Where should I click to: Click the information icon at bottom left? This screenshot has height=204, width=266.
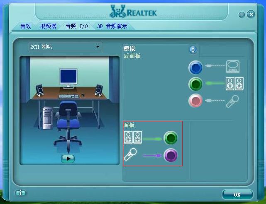(x=20, y=193)
